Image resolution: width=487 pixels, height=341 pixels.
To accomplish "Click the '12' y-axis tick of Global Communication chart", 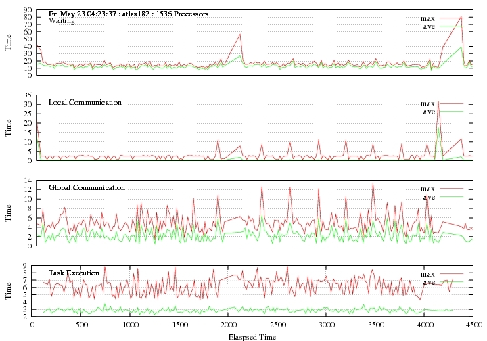I will click(x=28, y=189).
